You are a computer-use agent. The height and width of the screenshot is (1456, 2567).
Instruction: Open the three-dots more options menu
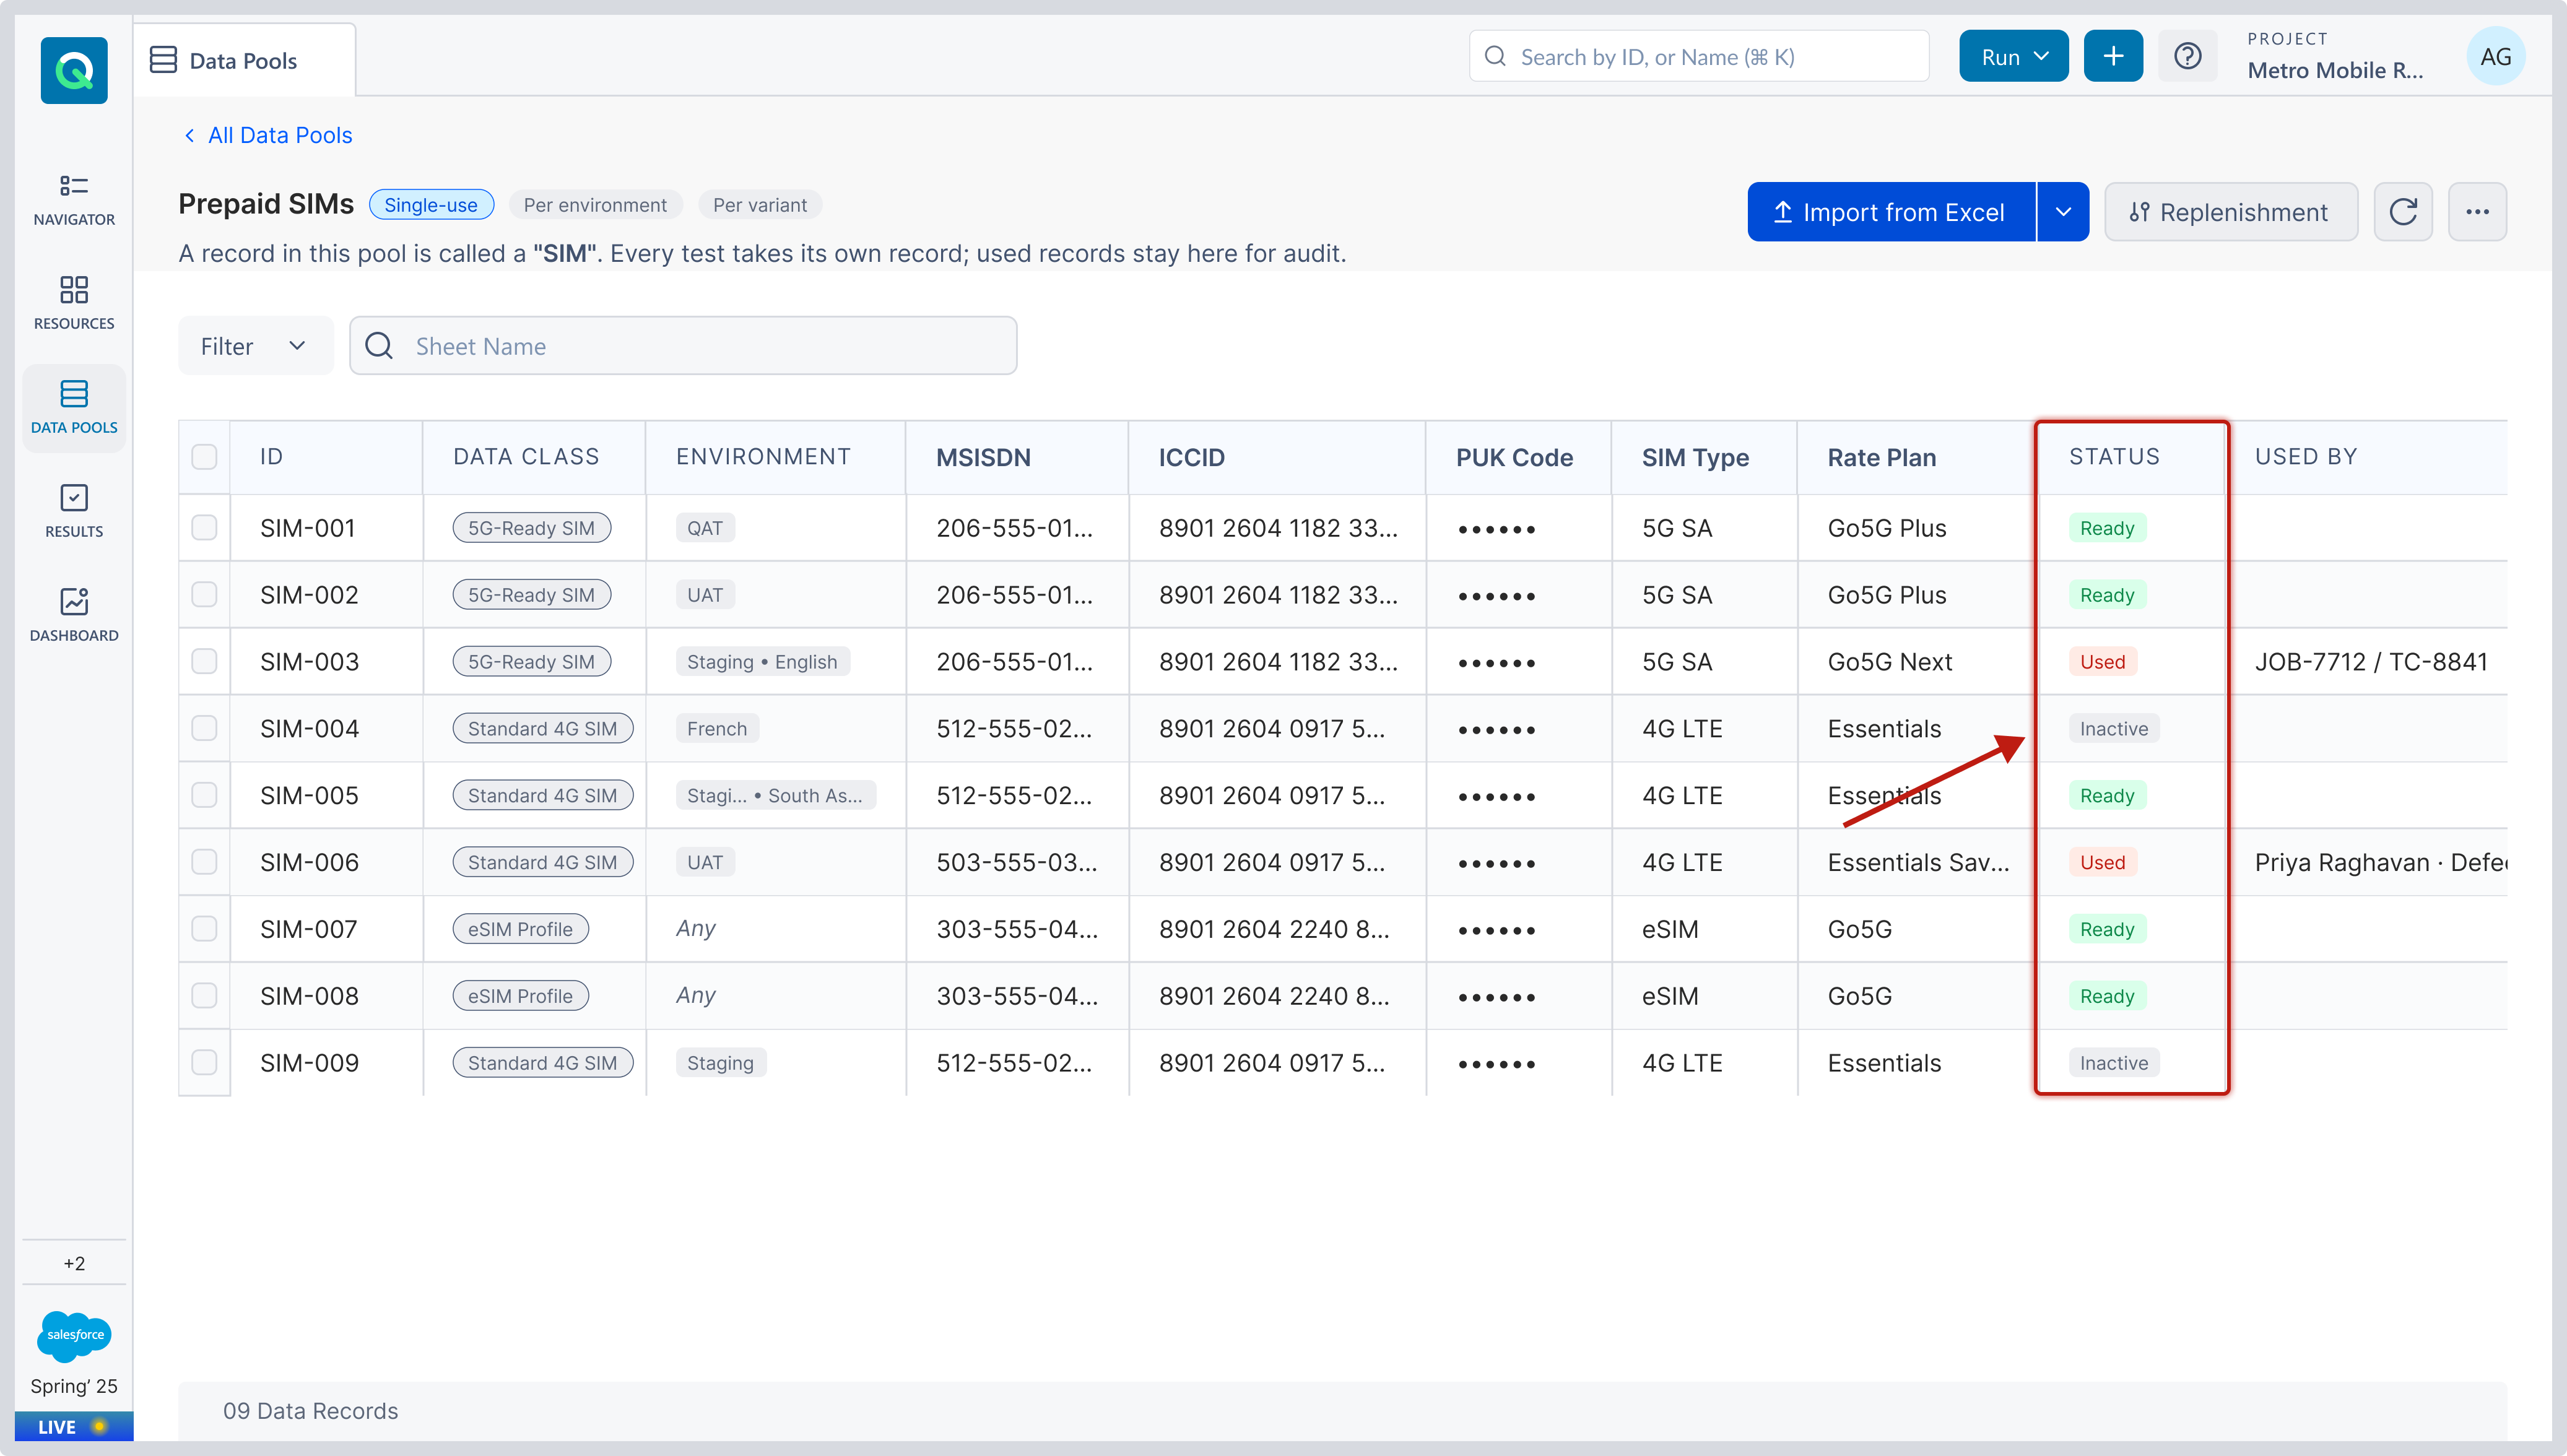click(x=2476, y=212)
